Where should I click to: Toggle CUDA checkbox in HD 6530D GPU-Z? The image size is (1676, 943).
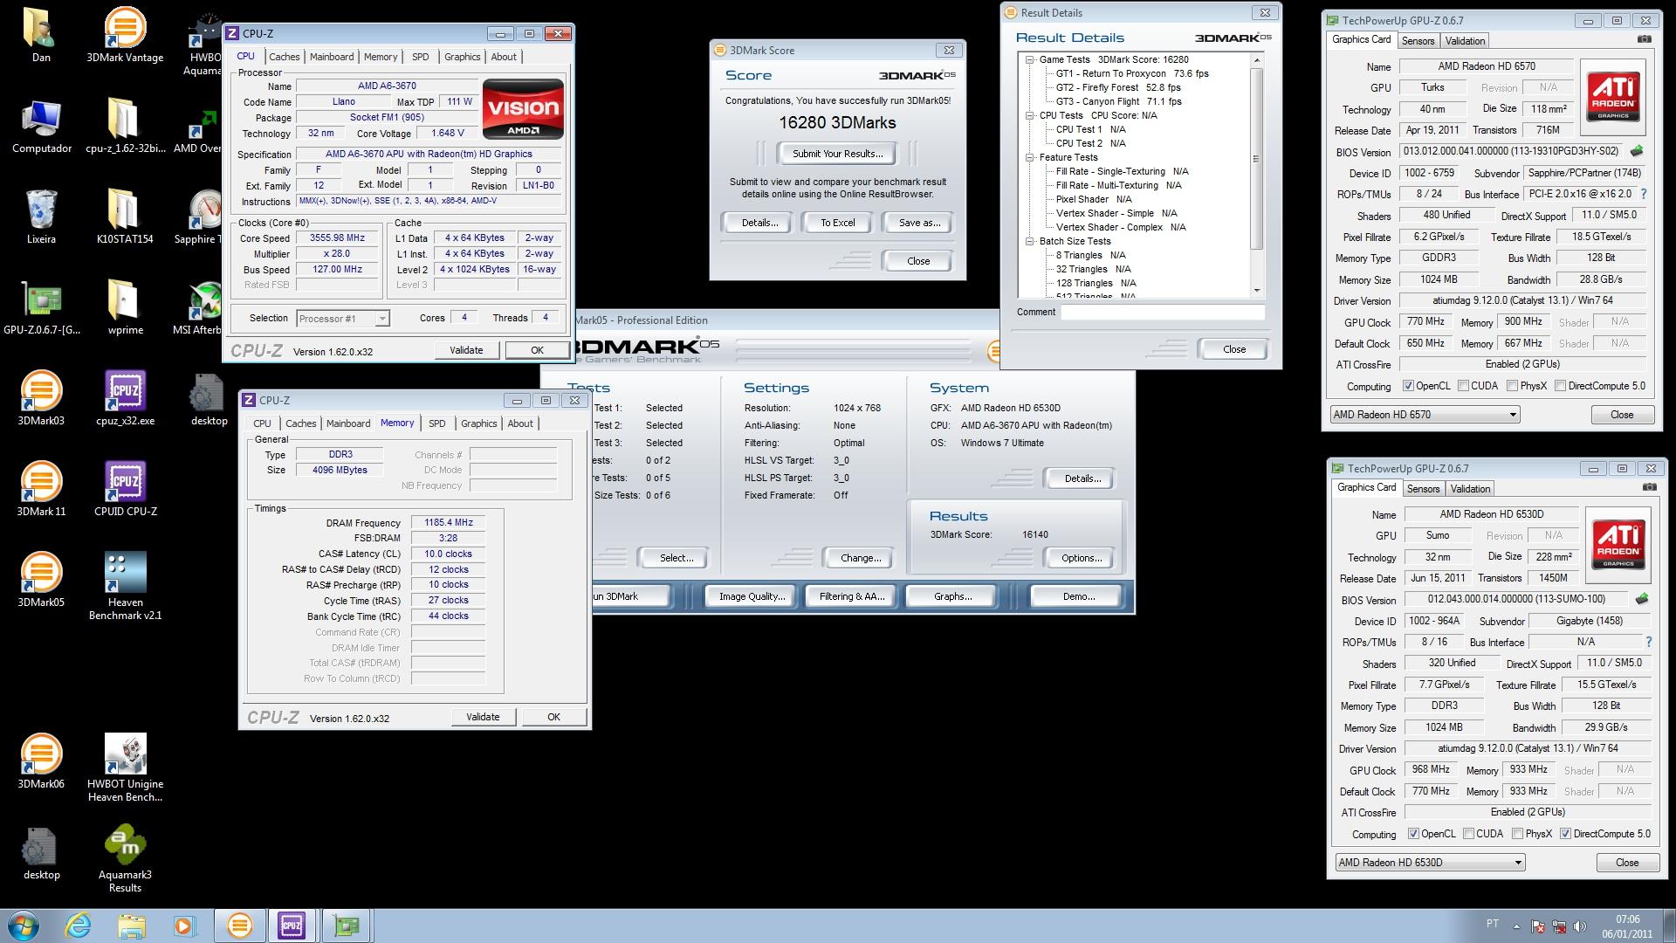coord(1467,834)
